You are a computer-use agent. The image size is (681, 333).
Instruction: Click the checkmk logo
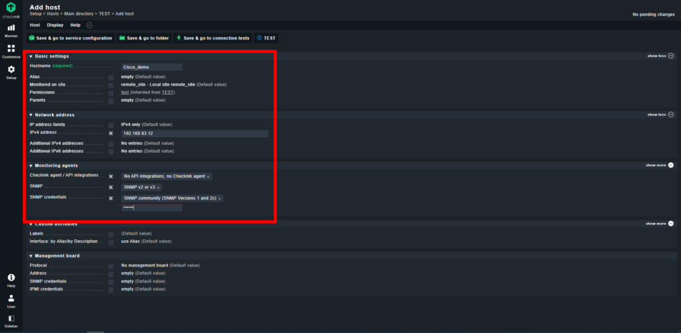pos(11,8)
